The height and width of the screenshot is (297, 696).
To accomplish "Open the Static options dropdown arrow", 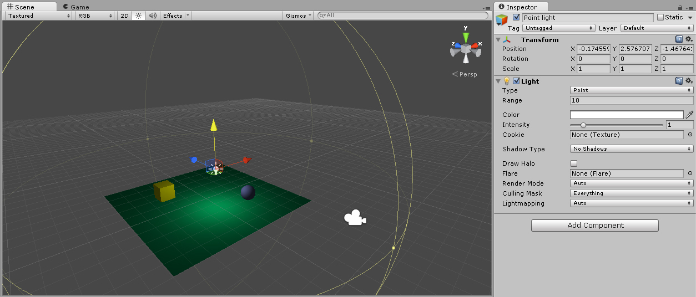I will click(690, 17).
